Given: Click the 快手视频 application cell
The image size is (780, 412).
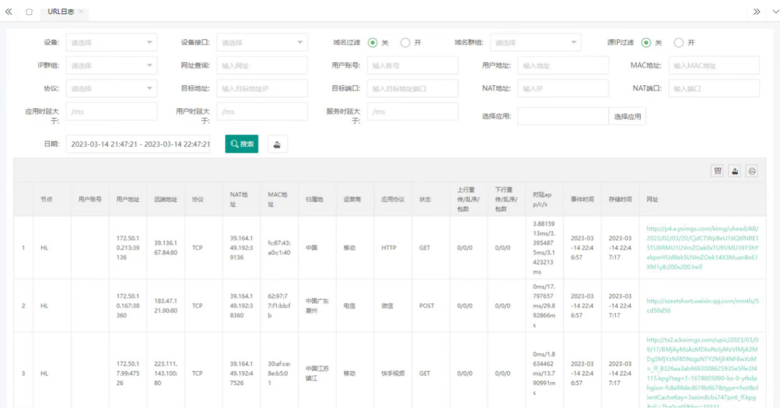Looking at the screenshot, I should (x=393, y=374).
